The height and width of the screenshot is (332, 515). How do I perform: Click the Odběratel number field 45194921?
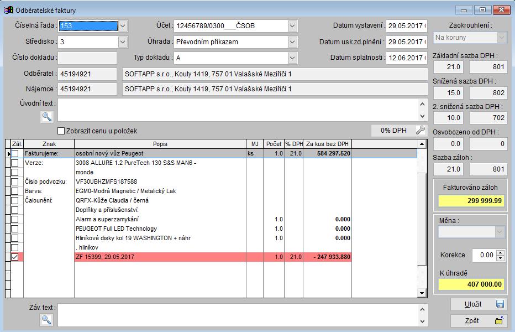[x=87, y=74]
